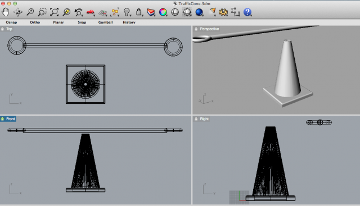Click the Snap button
Image resolution: width=360 pixels, height=206 pixels.
(82, 22)
